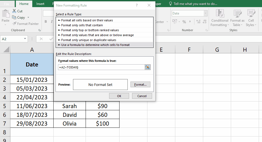
Task: Select column G header
Action: click(x=217, y=50)
